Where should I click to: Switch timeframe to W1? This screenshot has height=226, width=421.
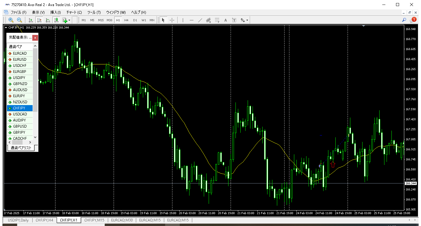click(x=143, y=20)
